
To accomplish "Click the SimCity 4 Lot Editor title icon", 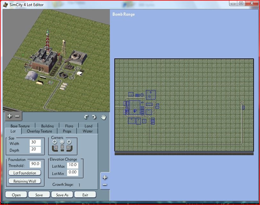I will (x=5, y=5).
